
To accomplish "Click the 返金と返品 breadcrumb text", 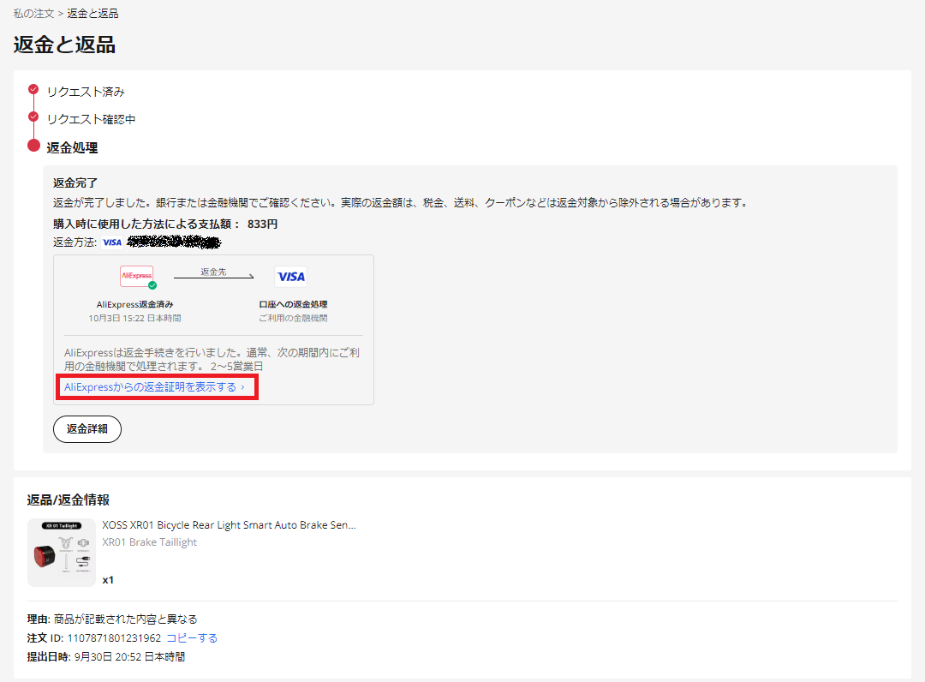I will tap(92, 14).
